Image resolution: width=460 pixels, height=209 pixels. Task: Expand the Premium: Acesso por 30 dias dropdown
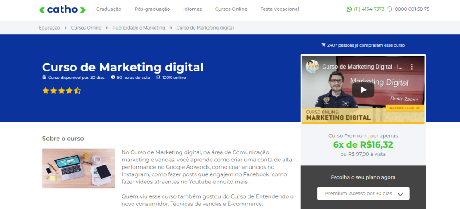pos(363,193)
